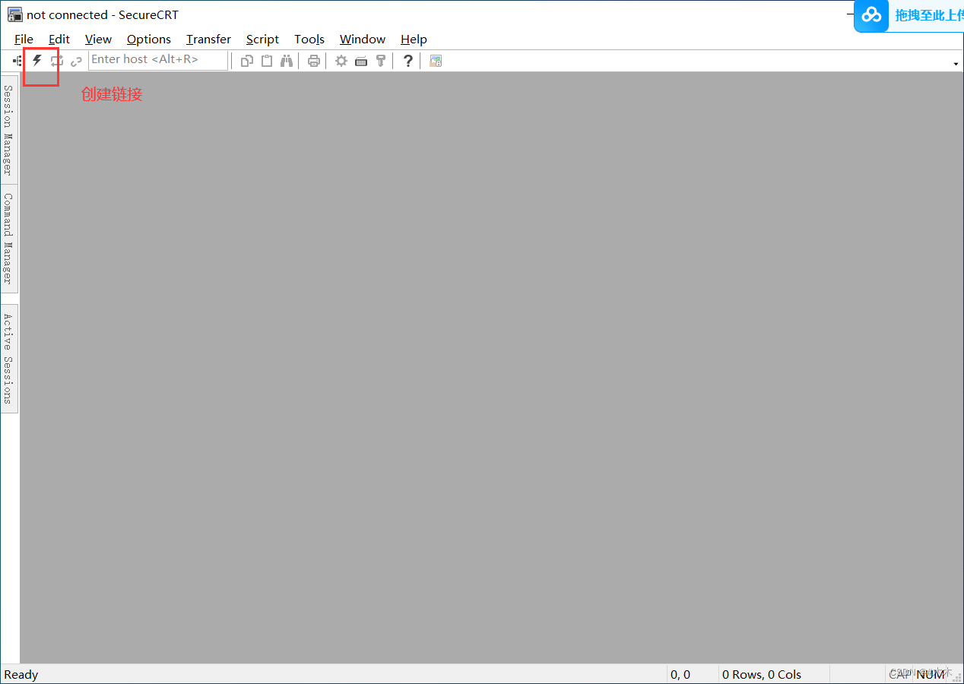This screenshot has height=684, width=964.
Task: Open the Transfer menu
Action: [208, 40]
